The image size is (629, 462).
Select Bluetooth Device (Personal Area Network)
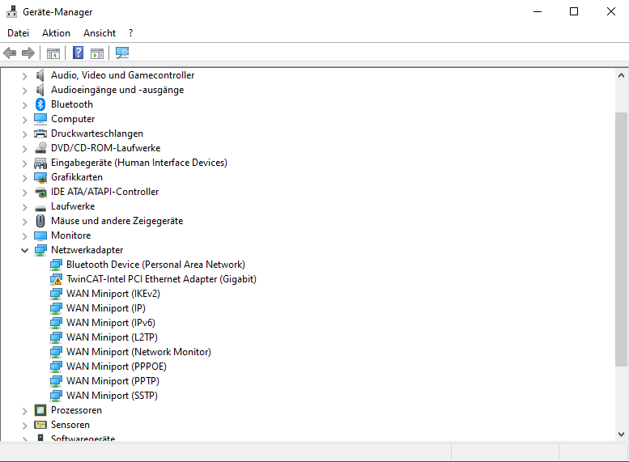[155, 265]
